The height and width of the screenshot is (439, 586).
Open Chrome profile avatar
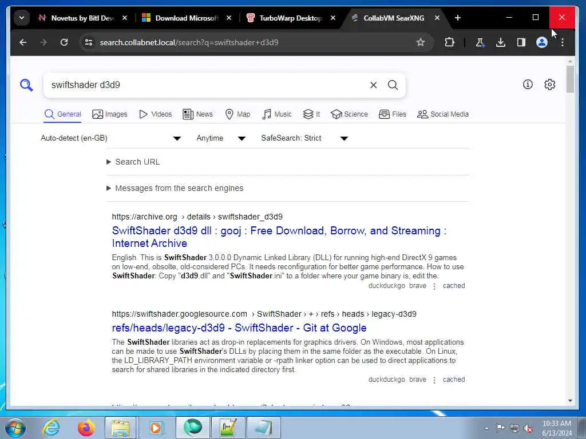pos(541,42)
